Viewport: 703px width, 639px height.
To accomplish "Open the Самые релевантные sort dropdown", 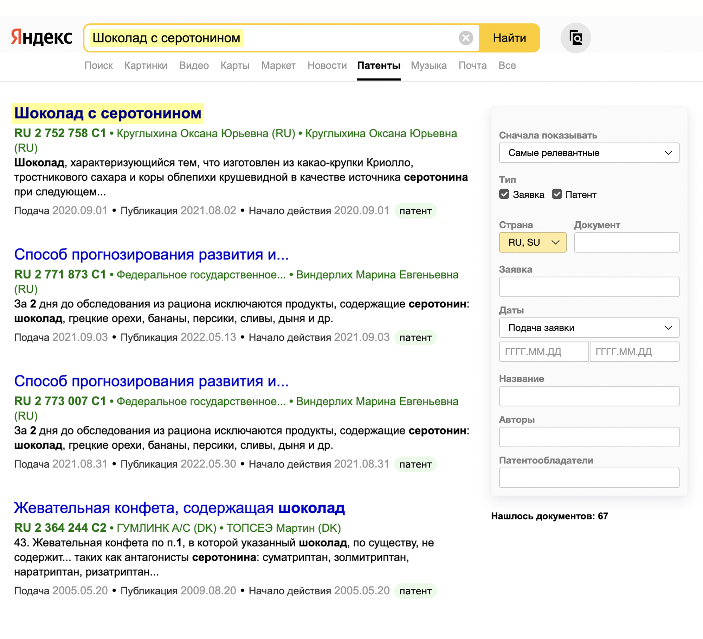I will [x=589, y=153].
